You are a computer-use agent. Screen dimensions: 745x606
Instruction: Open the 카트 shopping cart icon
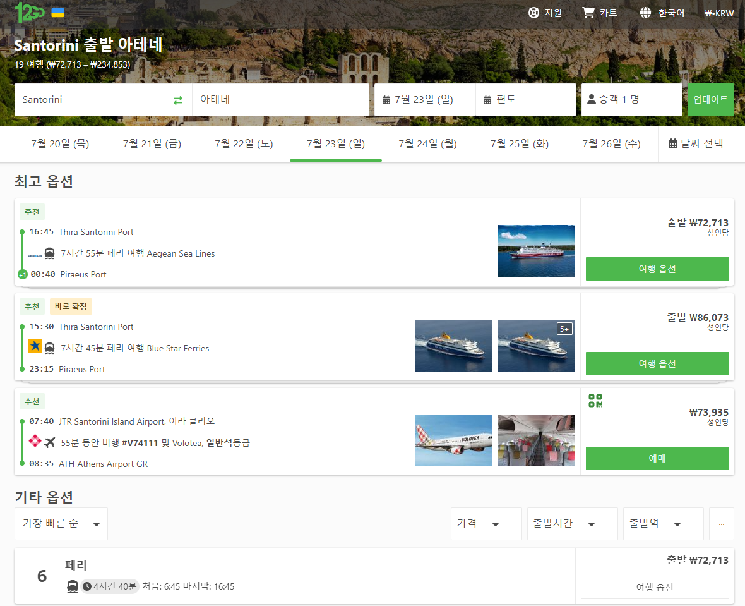[x=588, y=13]
